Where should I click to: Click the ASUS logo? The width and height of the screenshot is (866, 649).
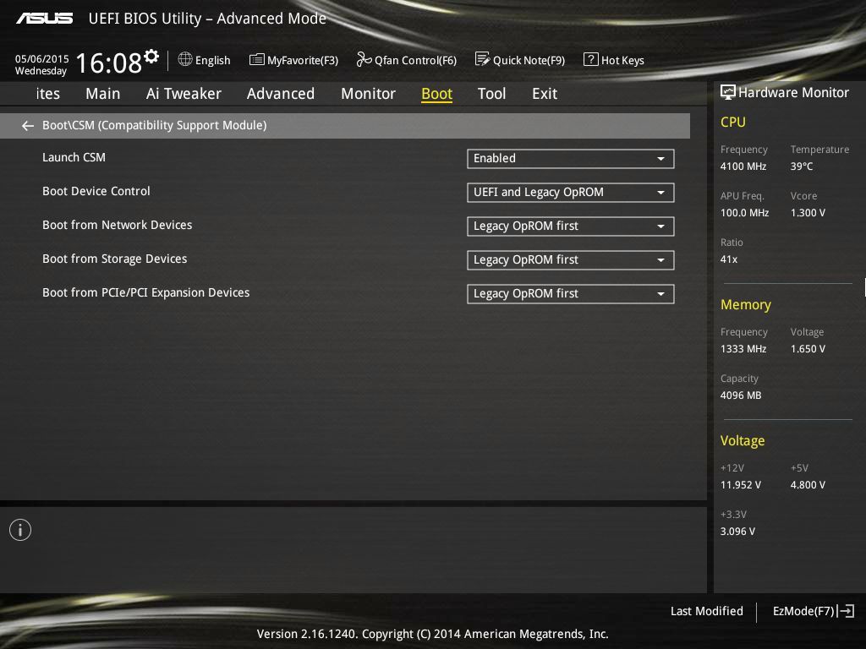(45, 19)
